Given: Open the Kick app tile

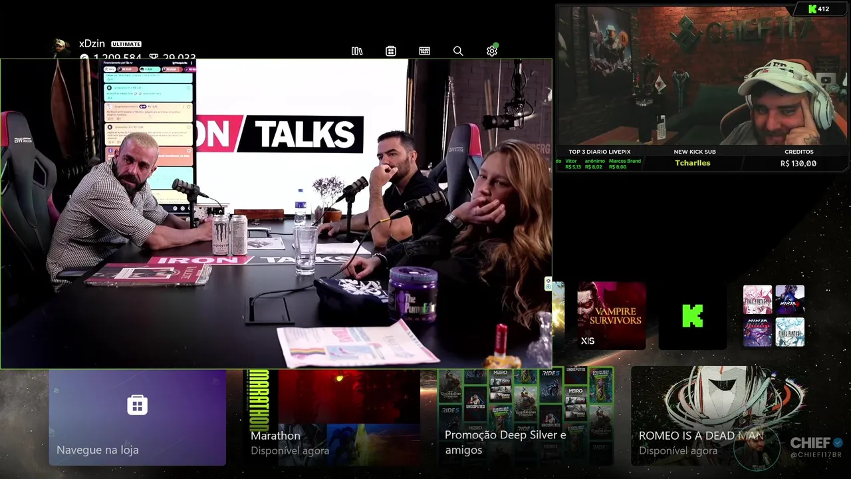Looking at the screenshot, I should click(693, 315).
